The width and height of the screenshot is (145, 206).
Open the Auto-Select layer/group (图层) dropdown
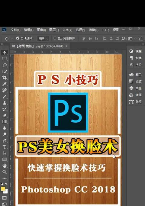click(x=43, y=39)
